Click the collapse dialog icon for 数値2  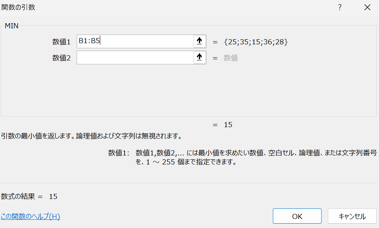[x=199, y=58]
